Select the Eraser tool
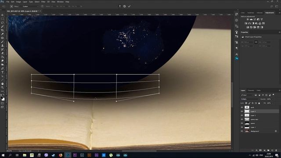The image size is (281, 158). (2, 53)
